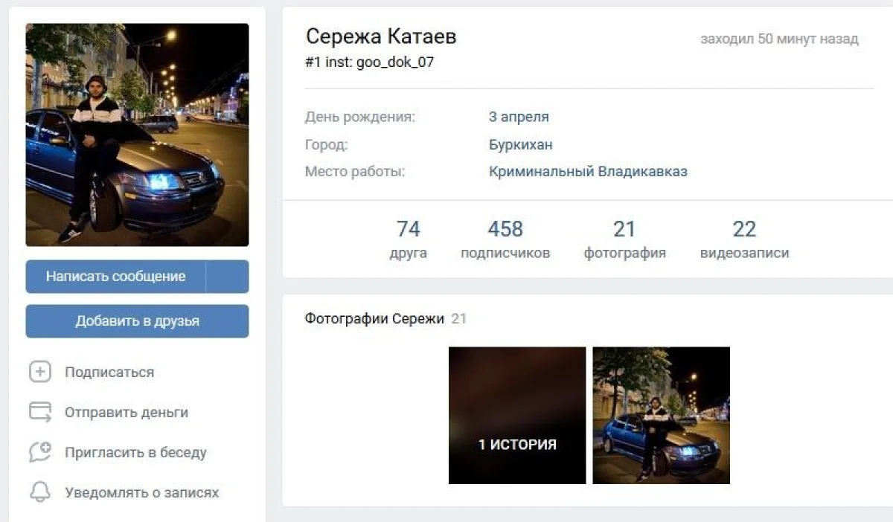
Task: Click the Написать сообщение button
Action: pyautogui.click(x=116, y=277)
